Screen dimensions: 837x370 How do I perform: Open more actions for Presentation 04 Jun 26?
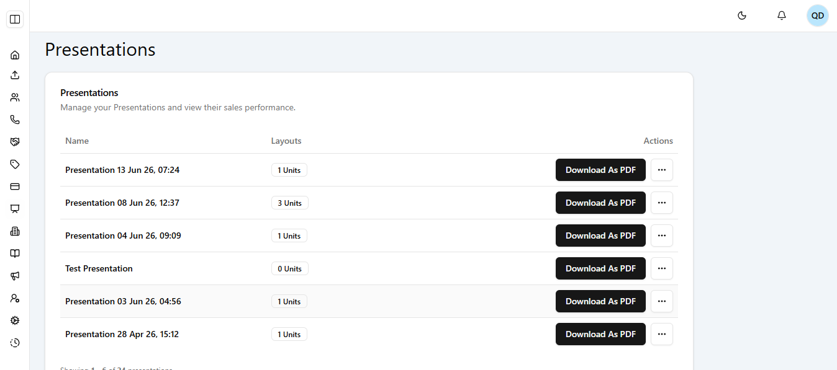point(662,236)
